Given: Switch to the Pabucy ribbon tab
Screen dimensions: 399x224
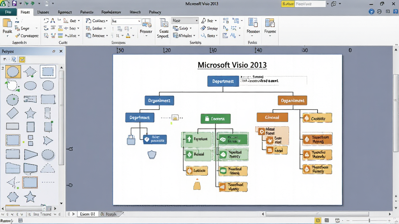Looking at the screenshot, I should point(155,12).
